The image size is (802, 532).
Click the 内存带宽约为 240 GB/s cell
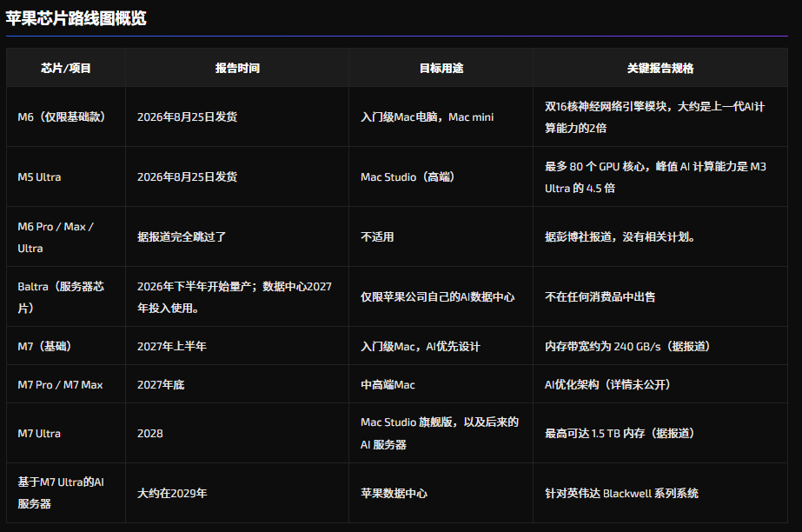pyautogui.click(x=660, y=346)
